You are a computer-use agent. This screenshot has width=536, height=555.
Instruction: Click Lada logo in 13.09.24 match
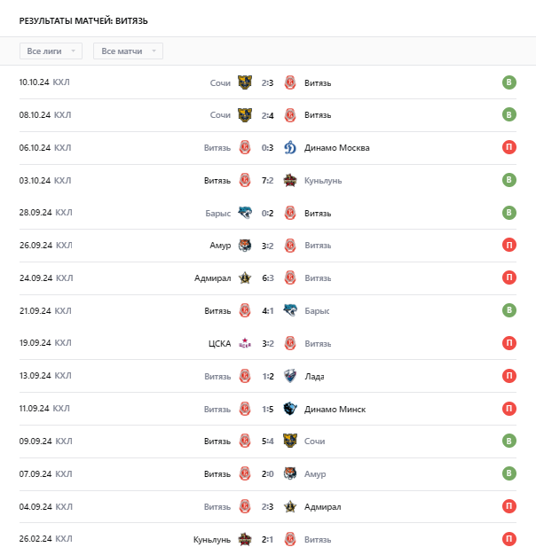tap(289, 376)
